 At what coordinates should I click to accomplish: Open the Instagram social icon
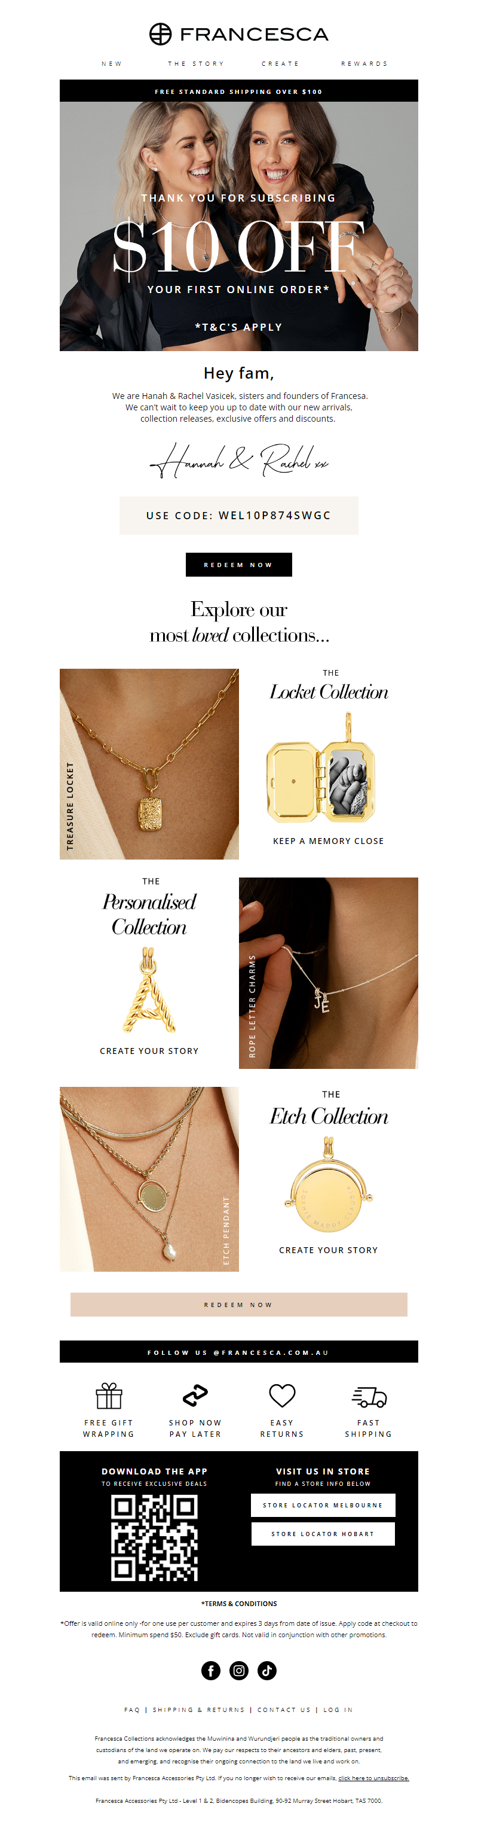239,1669
